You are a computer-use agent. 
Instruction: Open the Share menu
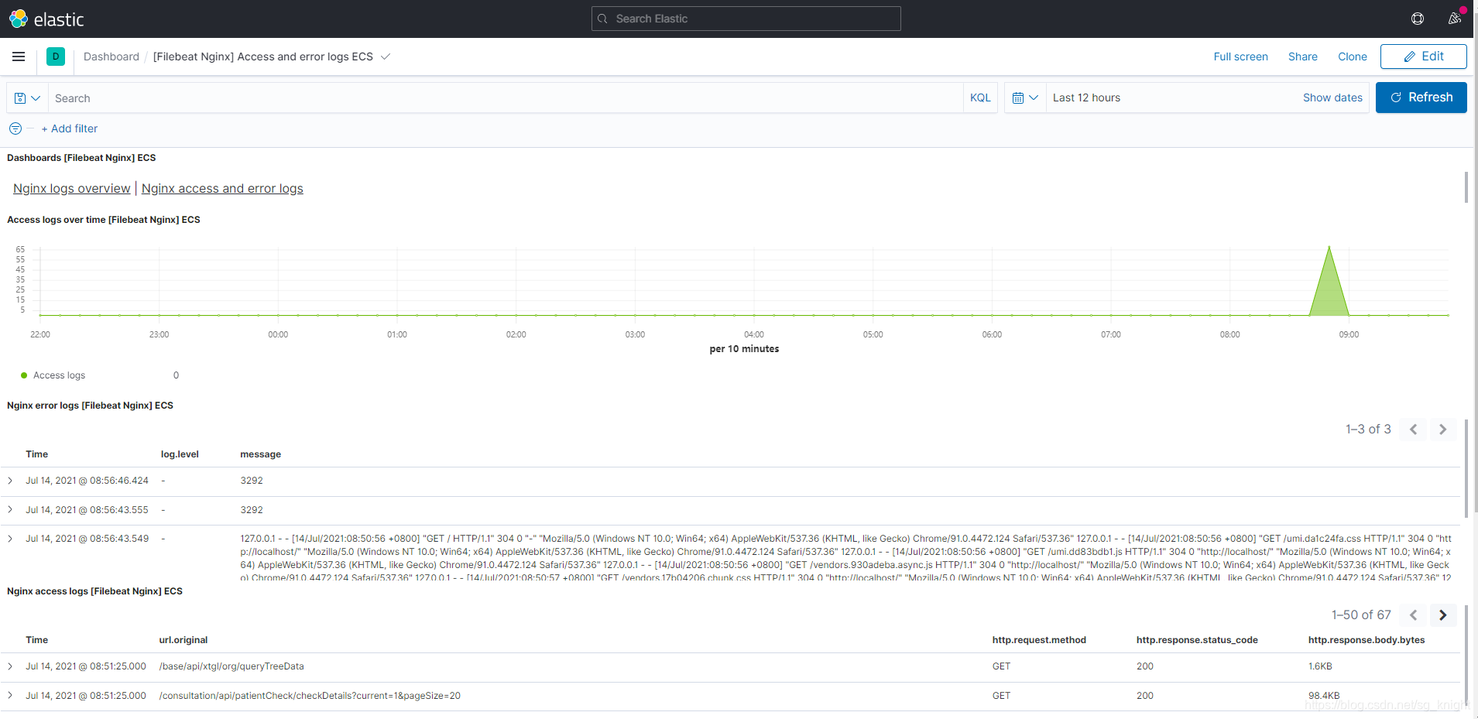(x=1302, y=56)
